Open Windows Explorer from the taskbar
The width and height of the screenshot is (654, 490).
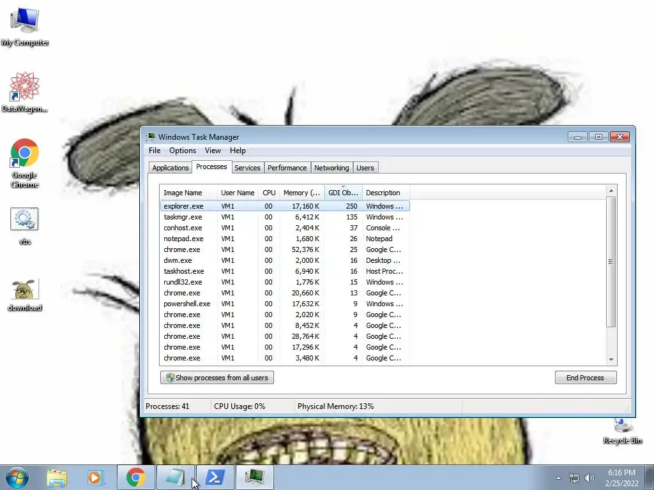click(57, 477)
